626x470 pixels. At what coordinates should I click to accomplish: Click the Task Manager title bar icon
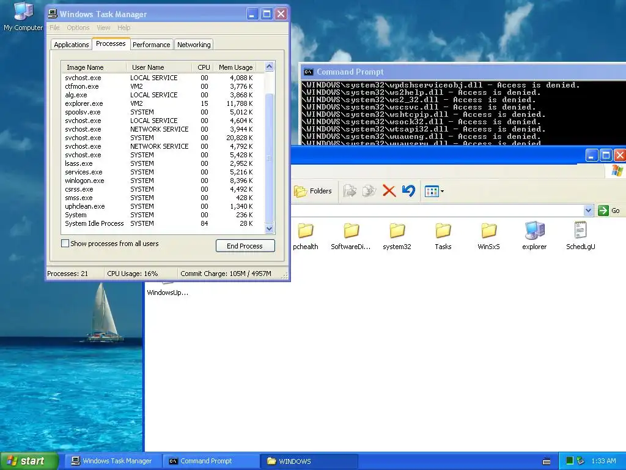53,14
